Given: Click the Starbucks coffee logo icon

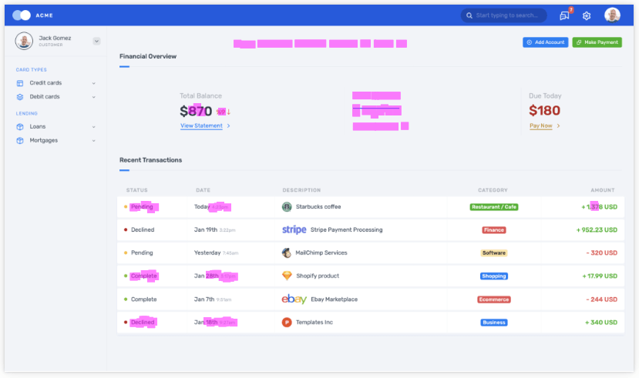Looking at the screenshot, I should [x=287, y=206].
